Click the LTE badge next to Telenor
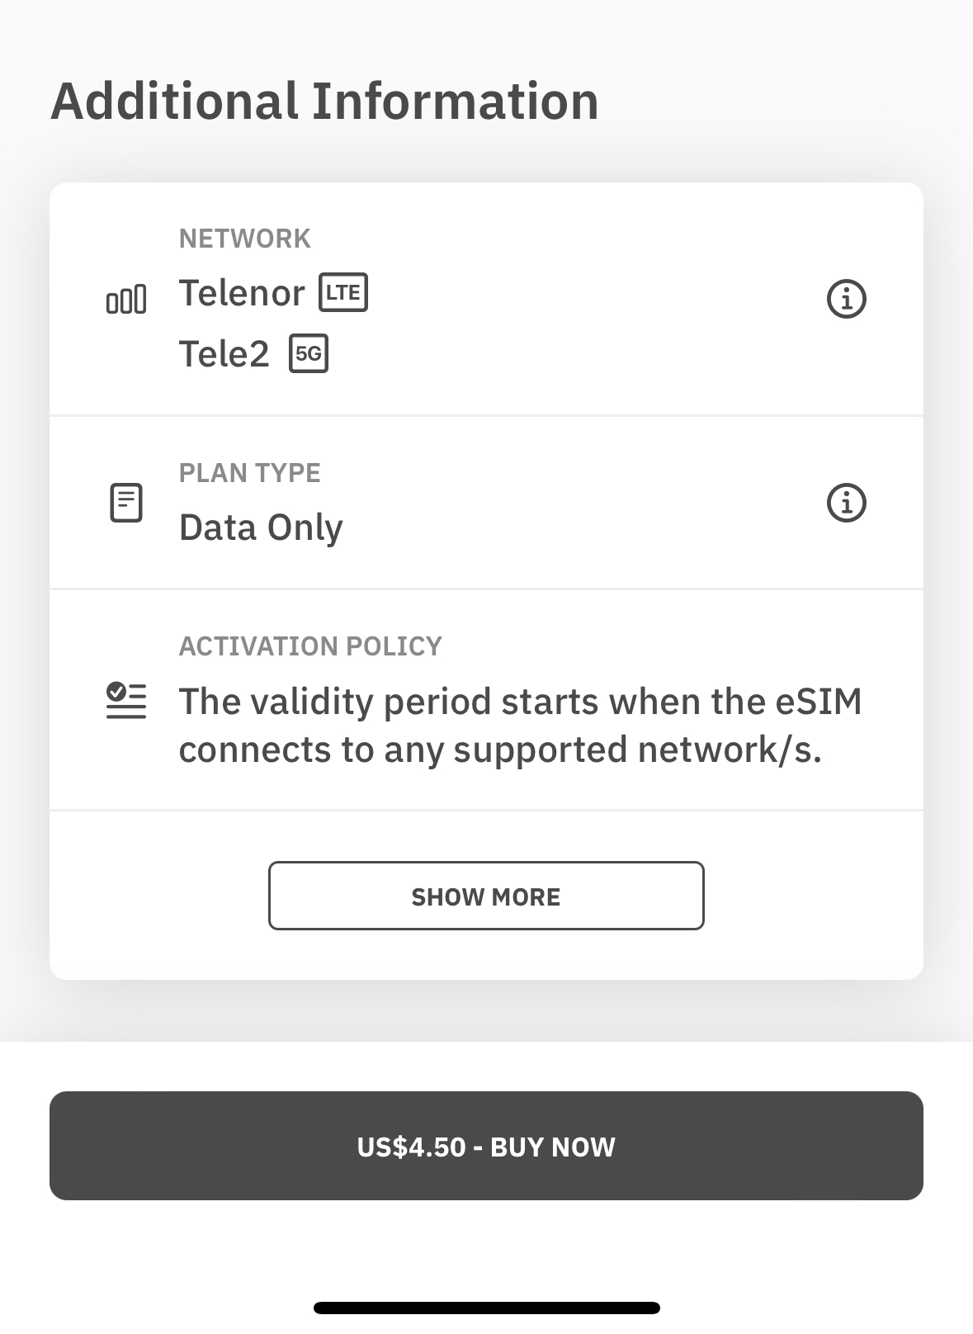Screen dimensions: 973x1334 (x=343, y=292)
